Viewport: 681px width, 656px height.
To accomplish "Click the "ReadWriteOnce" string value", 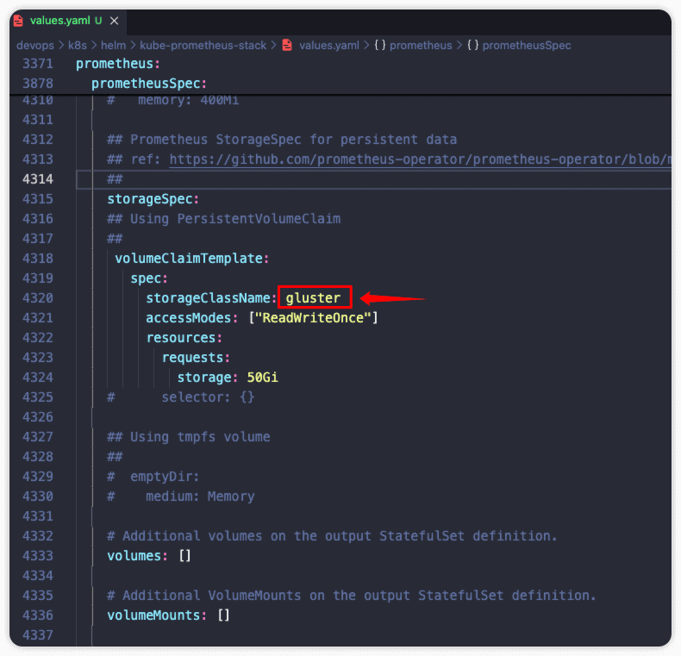I will pyautogui.click(x=313, y=318).
